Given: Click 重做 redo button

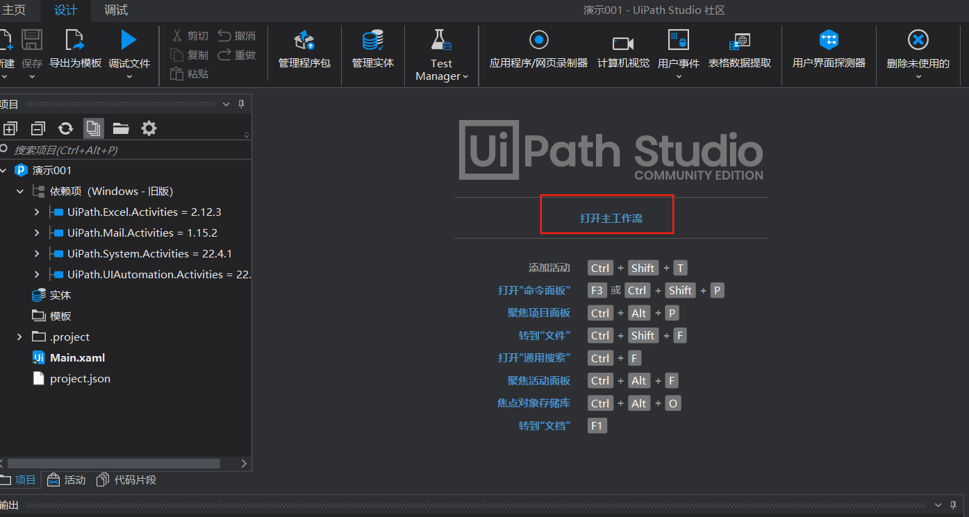Looking at the screenshot, I should (237, 55).
